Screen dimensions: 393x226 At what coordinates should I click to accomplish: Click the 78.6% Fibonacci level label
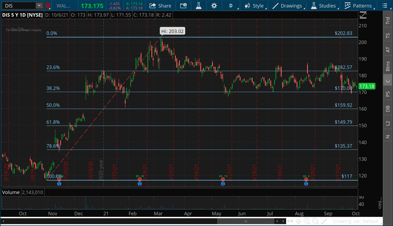pyautogui.click(x=53, y=146)
